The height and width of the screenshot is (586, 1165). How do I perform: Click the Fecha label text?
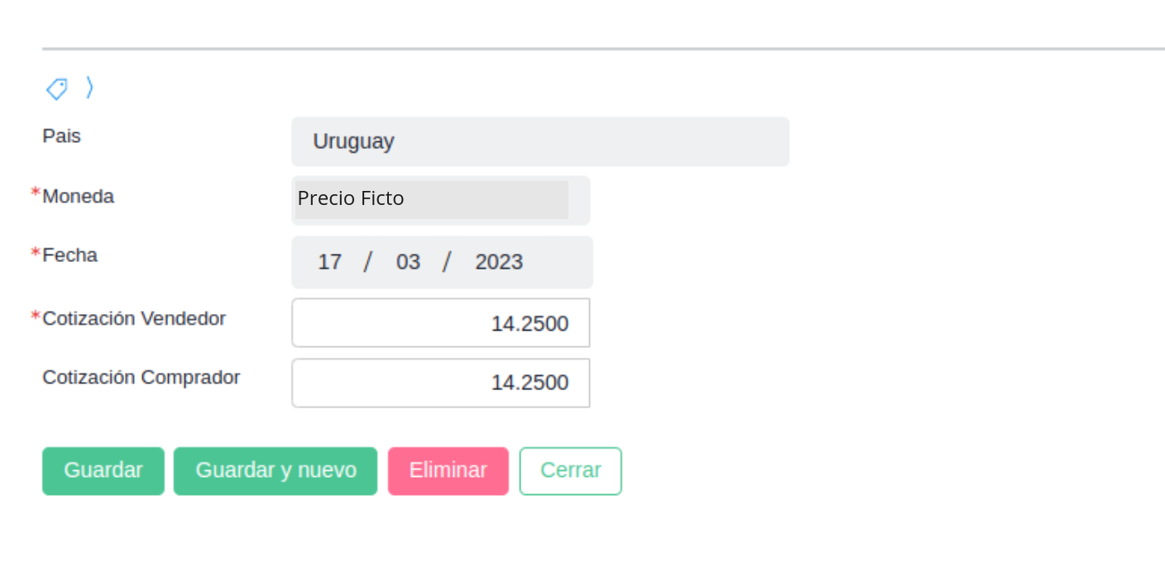70,255
